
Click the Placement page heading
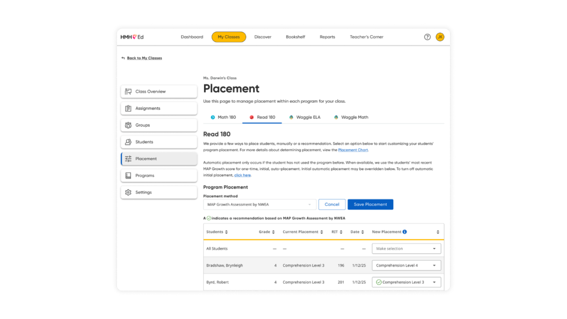231,89
